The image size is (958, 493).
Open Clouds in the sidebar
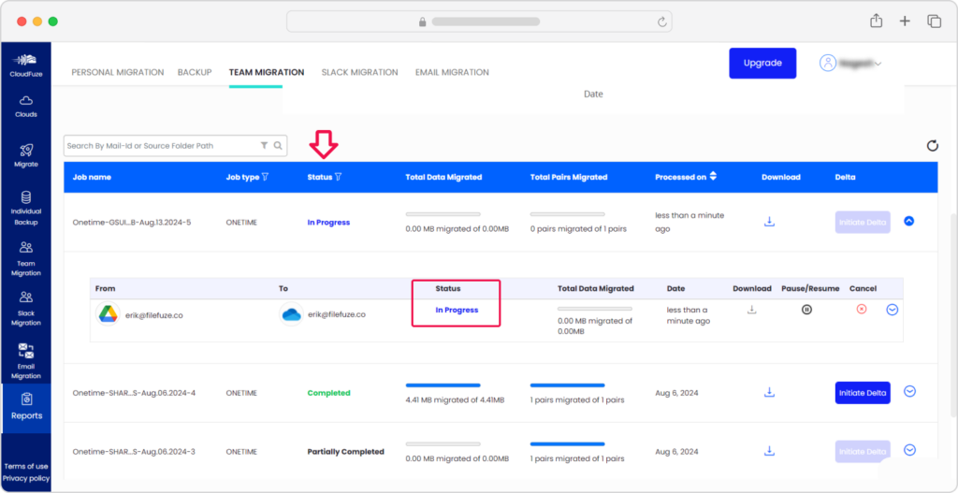pos(25,107)
